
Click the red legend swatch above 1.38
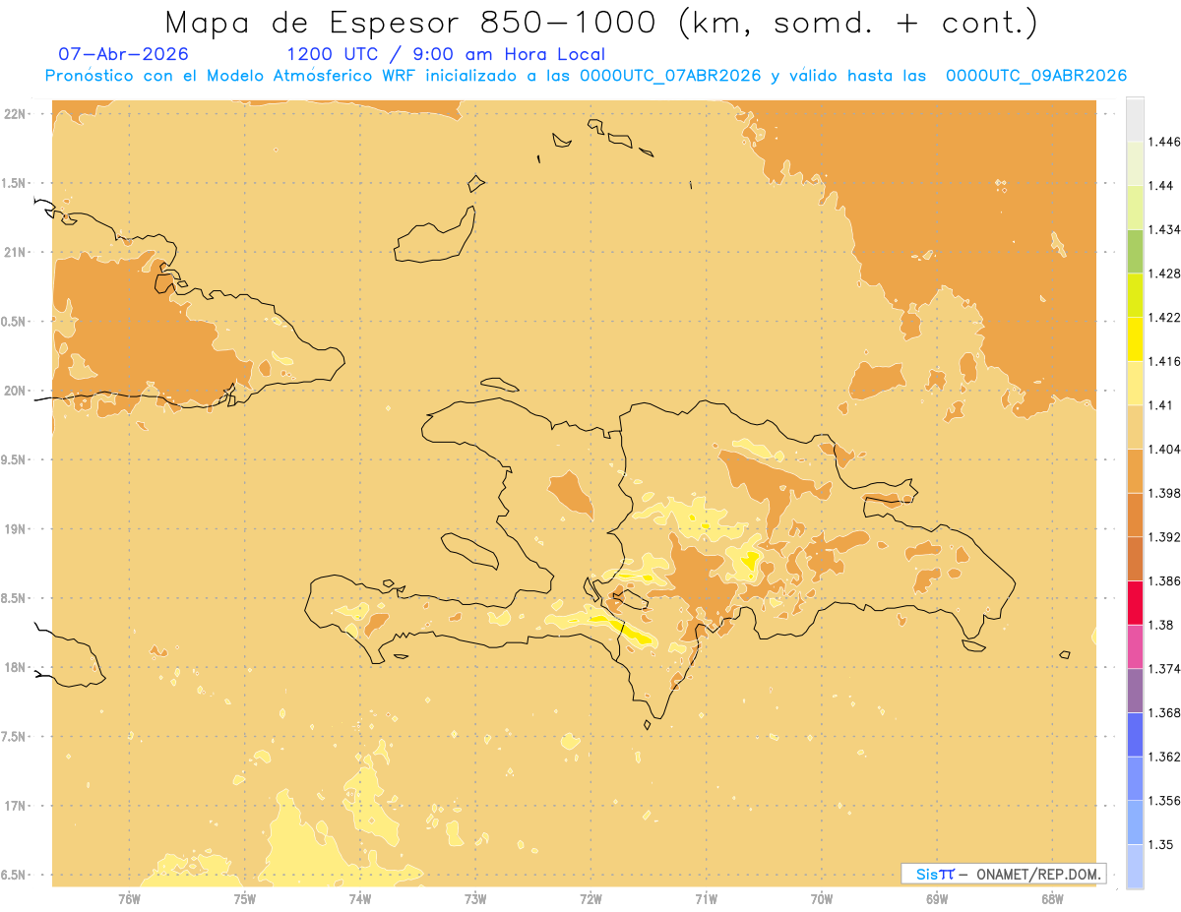[1135, 602]
